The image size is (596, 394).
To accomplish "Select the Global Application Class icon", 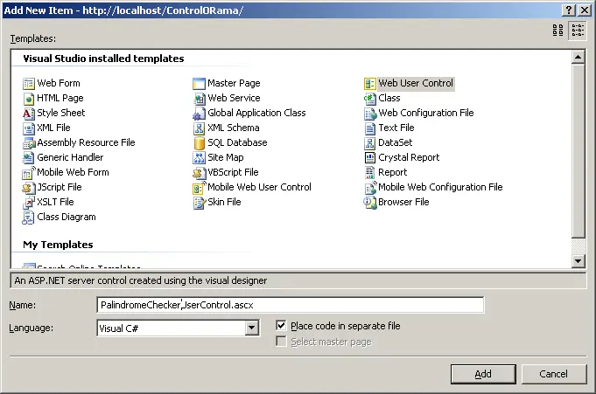I will pyautogui.click(x=200, y=113).
